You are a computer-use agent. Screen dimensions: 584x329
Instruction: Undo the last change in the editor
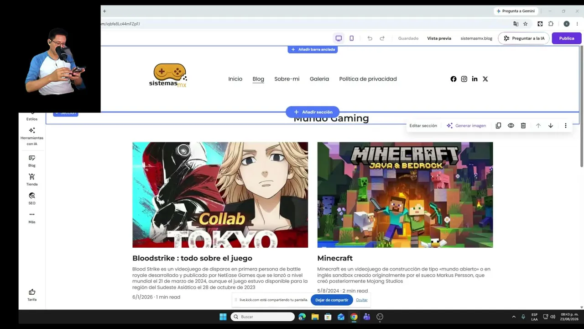pos(370,38)
